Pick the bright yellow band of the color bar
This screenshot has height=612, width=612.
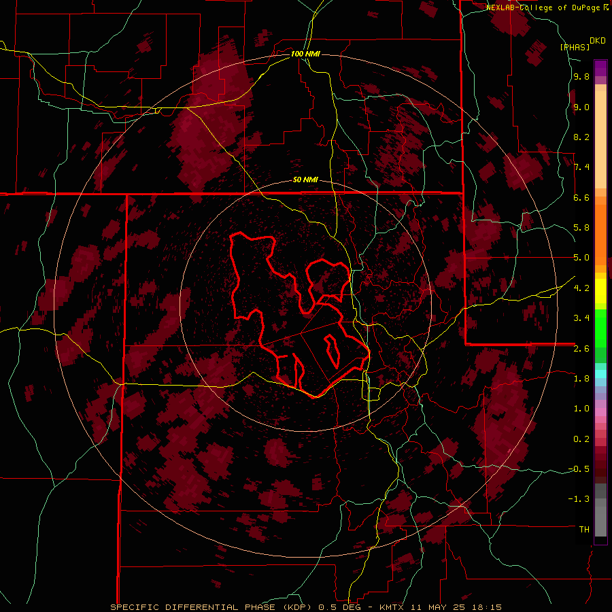[600, 291]
